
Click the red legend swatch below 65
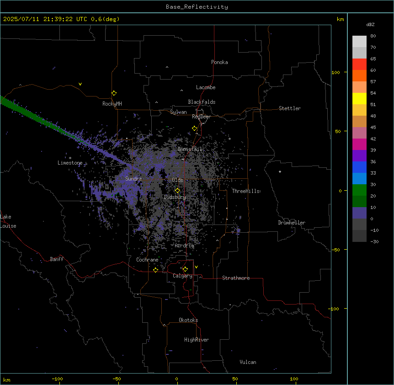pyautogui.click(x=359, y=64)
